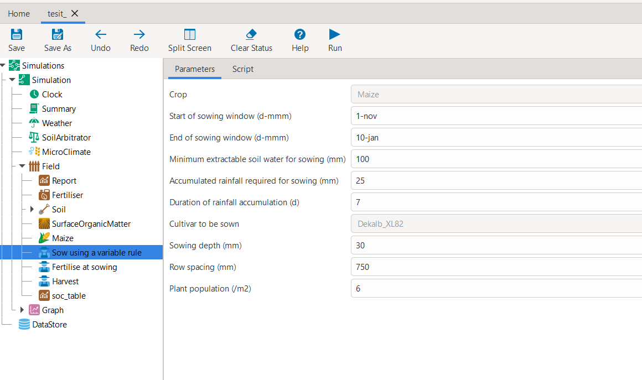The height and width of the screenshot is (380, 642).
Task: Expand the Soil node
Action: point(32,210)
